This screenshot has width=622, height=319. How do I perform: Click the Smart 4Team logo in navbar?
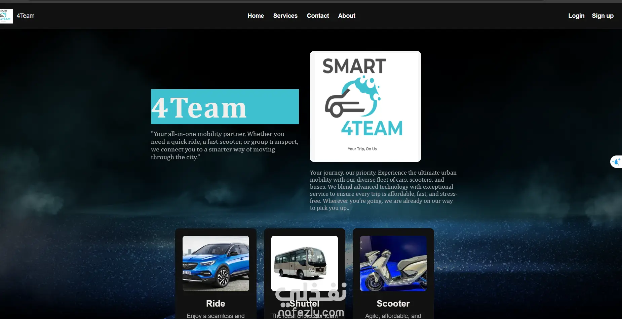[6, 16]
